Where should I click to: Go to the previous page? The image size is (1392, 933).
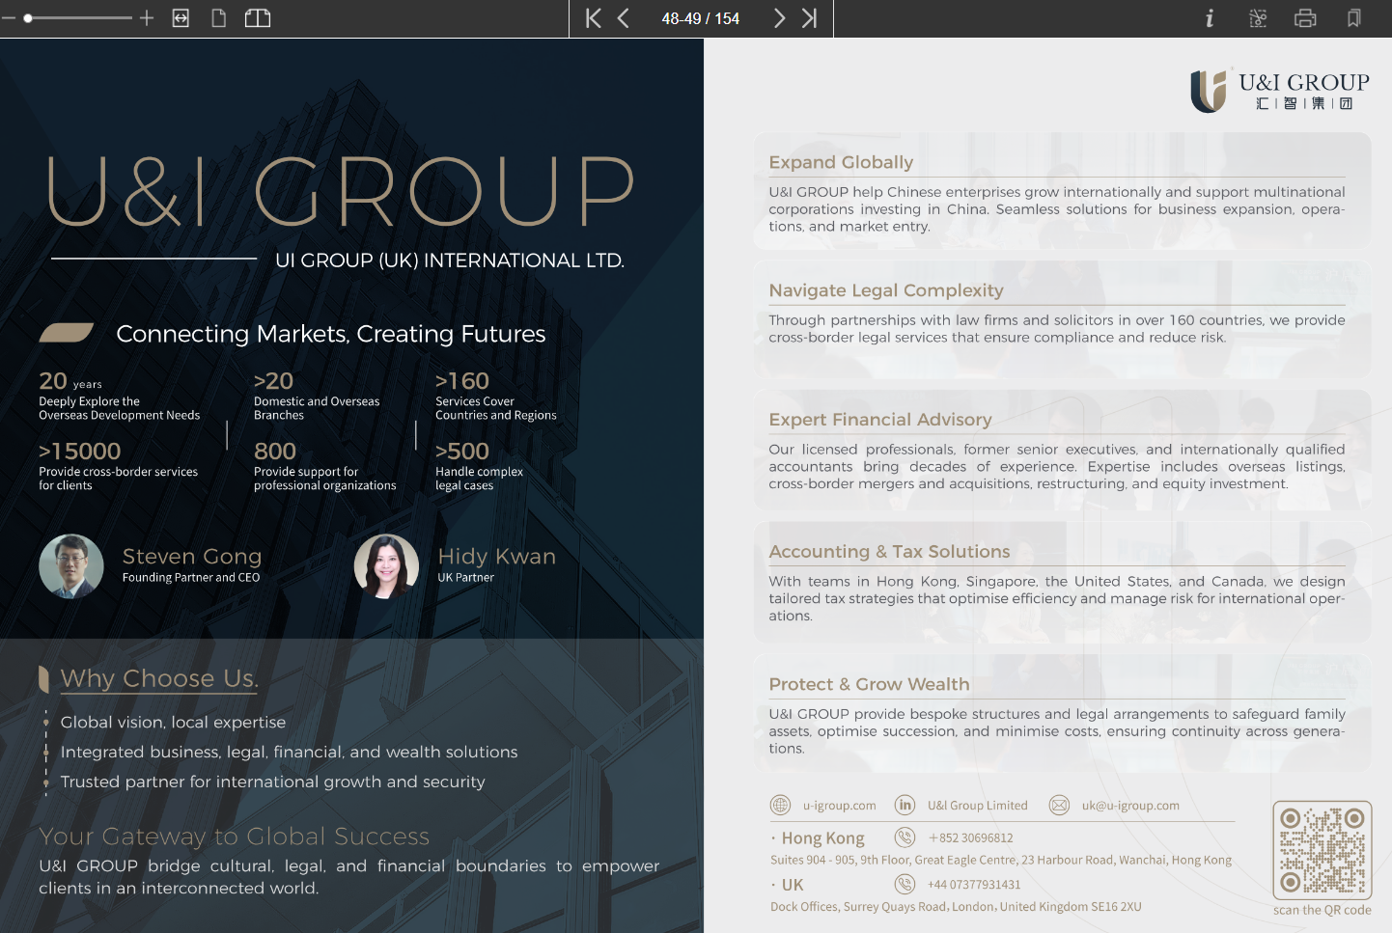click(624, 18)
